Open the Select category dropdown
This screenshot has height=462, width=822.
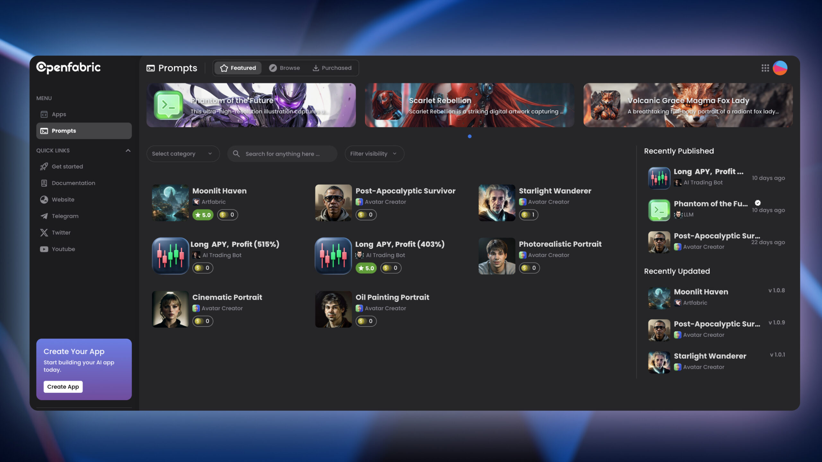point(183,154)
